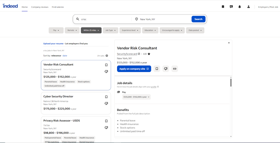The width and height of the screenshot is (280, 143).
Task: Expand the Experience level filter
Action: pyautogui.click(x=130, y=30)
